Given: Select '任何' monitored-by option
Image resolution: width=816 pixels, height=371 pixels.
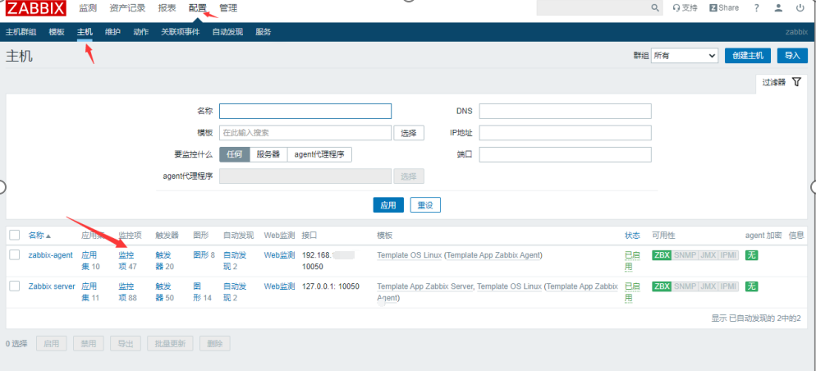Looking at the screenshot, I should 235,154.
